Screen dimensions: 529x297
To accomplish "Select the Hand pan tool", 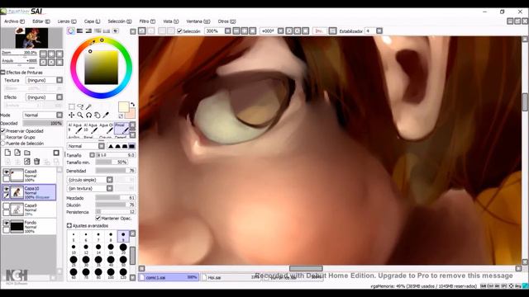I will (98, 115).
